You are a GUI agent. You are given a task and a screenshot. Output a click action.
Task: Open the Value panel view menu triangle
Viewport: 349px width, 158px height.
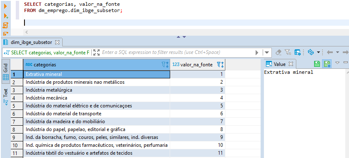[x=337, y=63]
